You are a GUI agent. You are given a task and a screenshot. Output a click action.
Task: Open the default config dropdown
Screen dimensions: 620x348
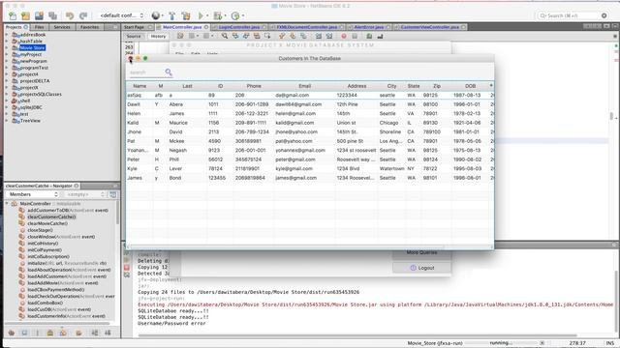(121, 15)
